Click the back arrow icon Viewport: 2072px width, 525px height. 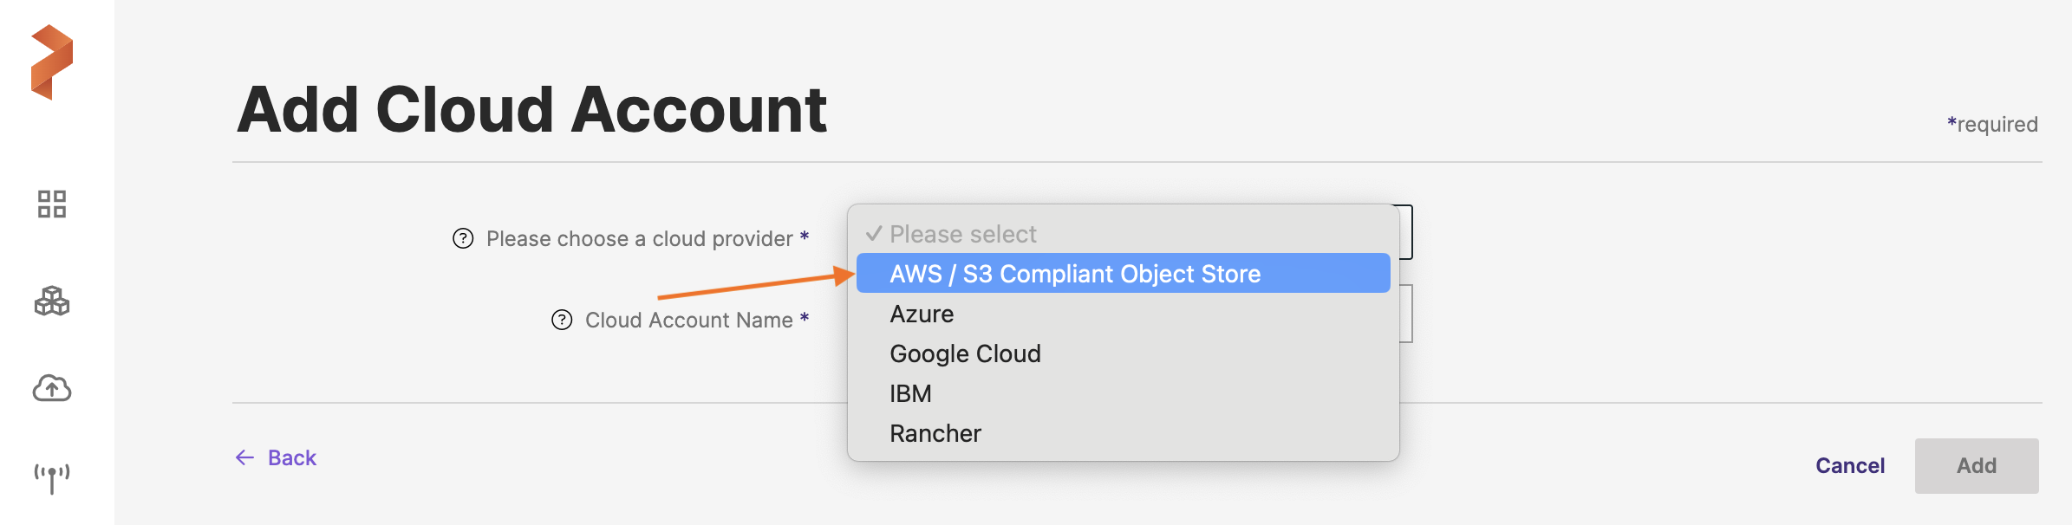point(245,457)
